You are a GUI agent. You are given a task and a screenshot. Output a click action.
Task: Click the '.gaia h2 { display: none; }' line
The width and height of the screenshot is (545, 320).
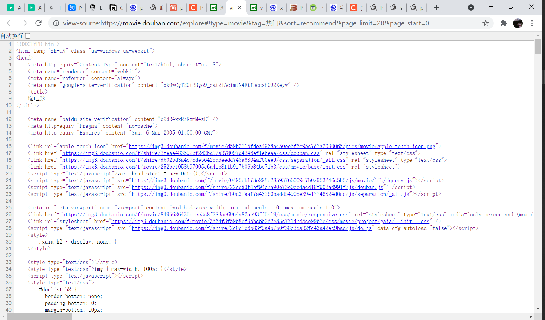[78, 242]
